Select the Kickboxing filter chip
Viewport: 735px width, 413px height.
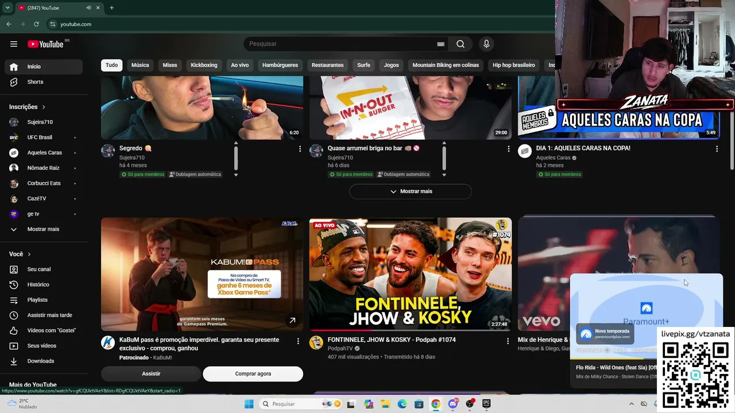tap(204, 65)
